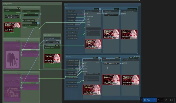Viewport: 176px width, 103px height.
Task: Click the Preview Image node thumbnail
Action: click(x=52, y=59)
